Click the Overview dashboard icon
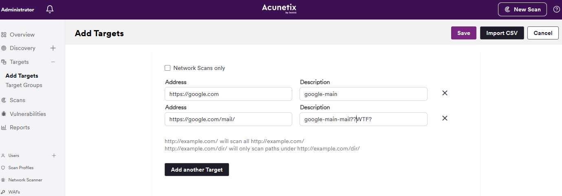Viewport: 562px width, 196px height. coord(4,35)
